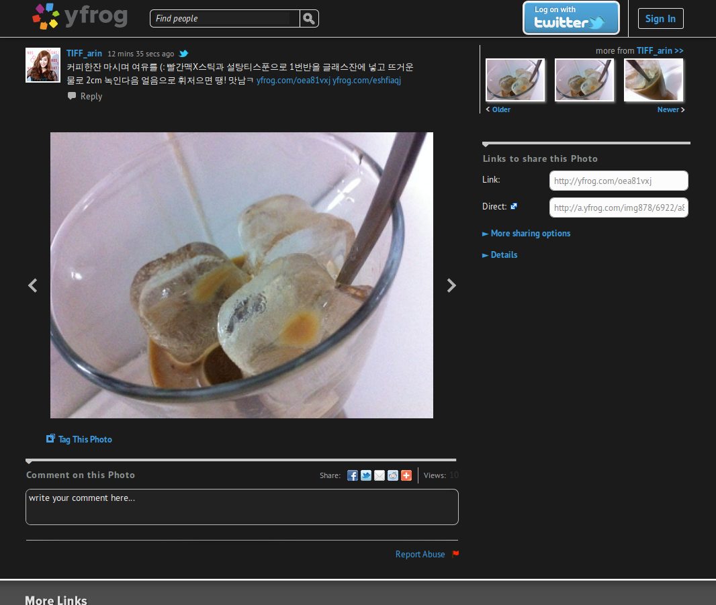This screenshot has width=716, height=605.
Task: Click the yfrog logo
Action: [x=80, y=16]
